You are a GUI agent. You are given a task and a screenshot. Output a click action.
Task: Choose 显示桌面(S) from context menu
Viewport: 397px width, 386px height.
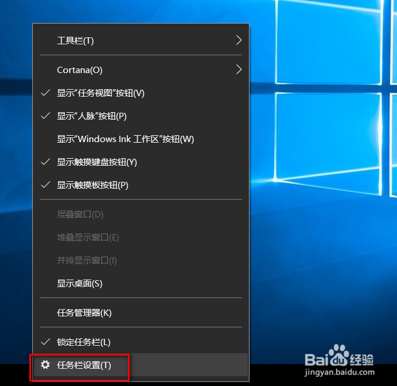(141, 284)
